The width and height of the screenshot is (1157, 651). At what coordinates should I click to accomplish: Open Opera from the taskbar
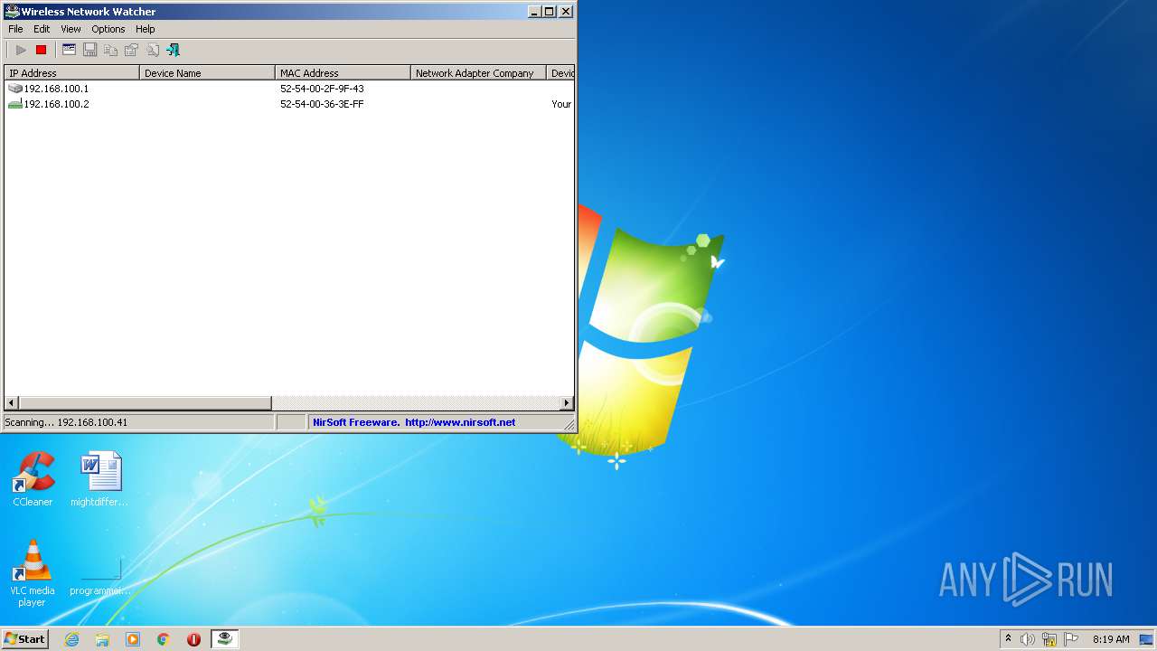[x=193, y=639]
